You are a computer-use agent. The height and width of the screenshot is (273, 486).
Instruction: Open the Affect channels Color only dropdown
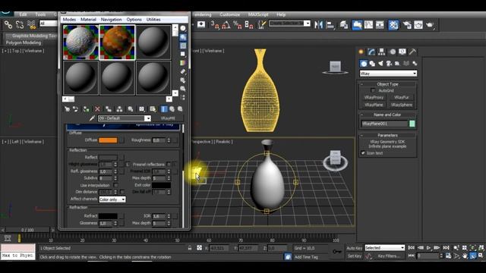click(112, 199)
